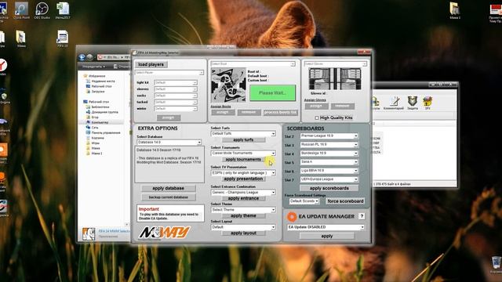Viewport: 502px width, 282px height.
Task: Select Библиотеки in Explorer tree
Action: coord(100,107)
